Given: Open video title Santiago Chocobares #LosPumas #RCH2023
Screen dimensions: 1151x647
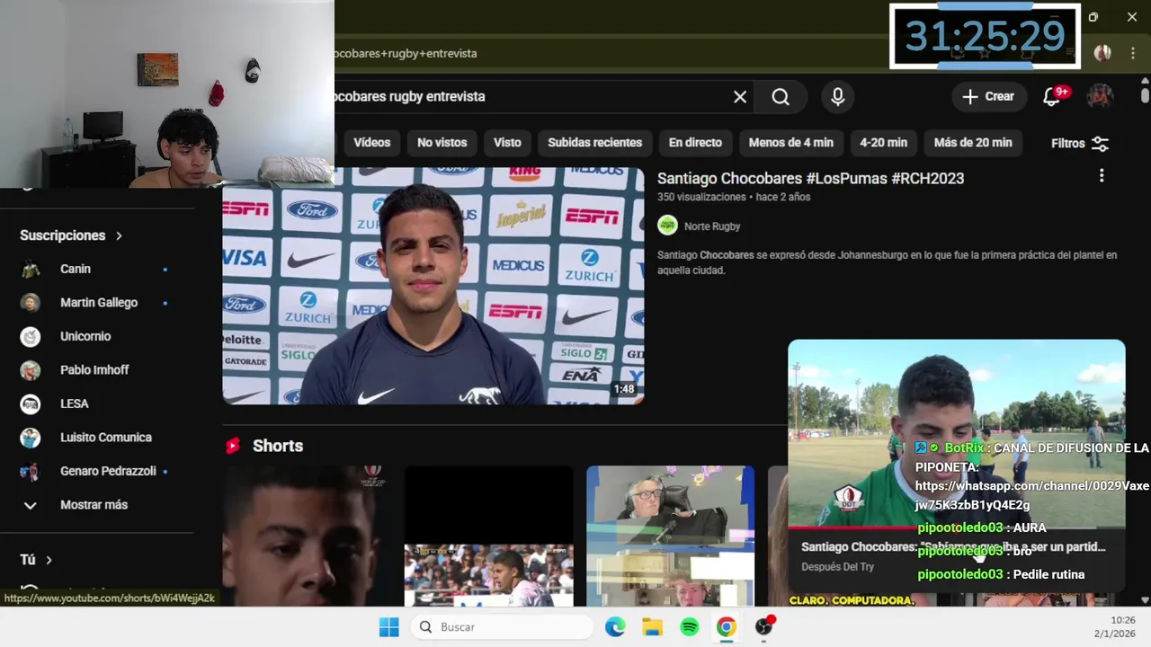Looking at the screenshot, I should (810, 178).
